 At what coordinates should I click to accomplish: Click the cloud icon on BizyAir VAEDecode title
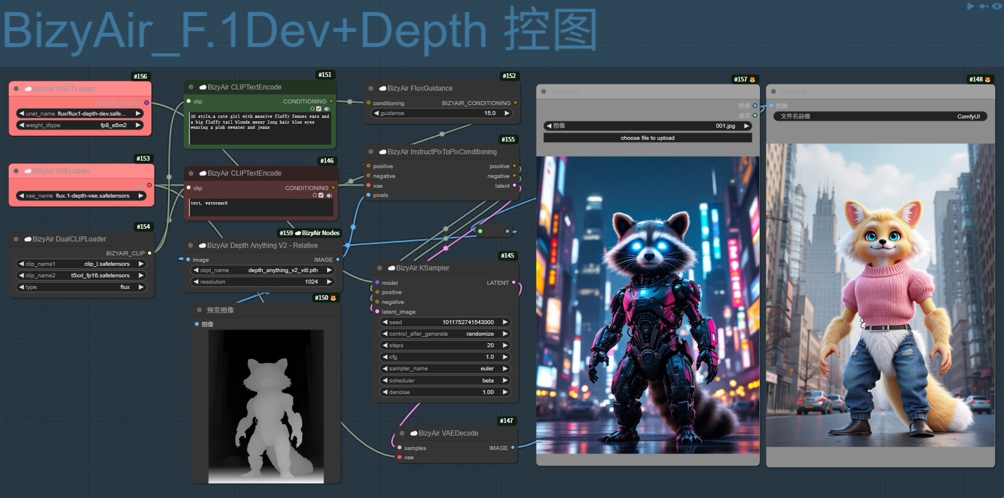414,433
